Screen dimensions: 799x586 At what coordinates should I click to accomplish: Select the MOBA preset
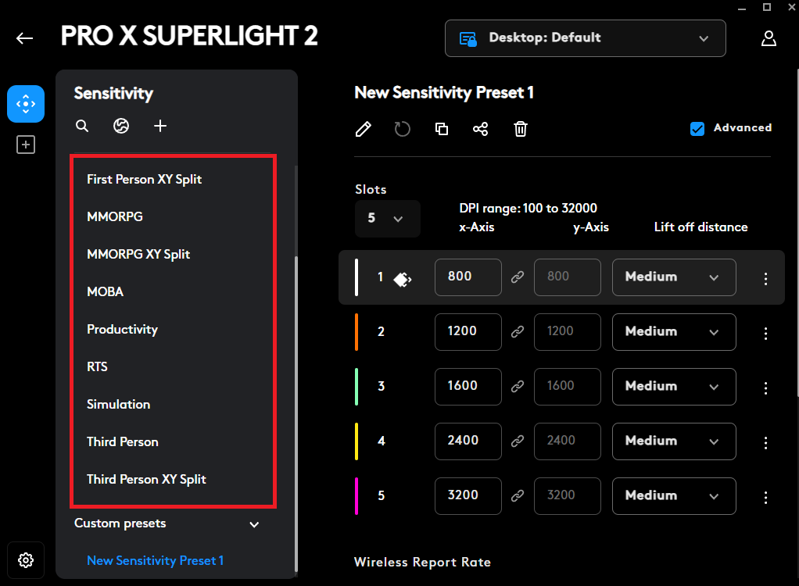(x=105, y=291)
